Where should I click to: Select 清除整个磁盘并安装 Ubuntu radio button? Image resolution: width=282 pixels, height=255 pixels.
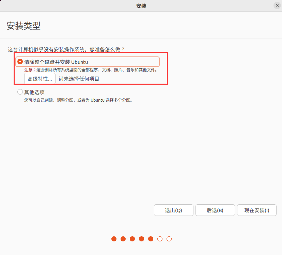[x=20, y=62]
